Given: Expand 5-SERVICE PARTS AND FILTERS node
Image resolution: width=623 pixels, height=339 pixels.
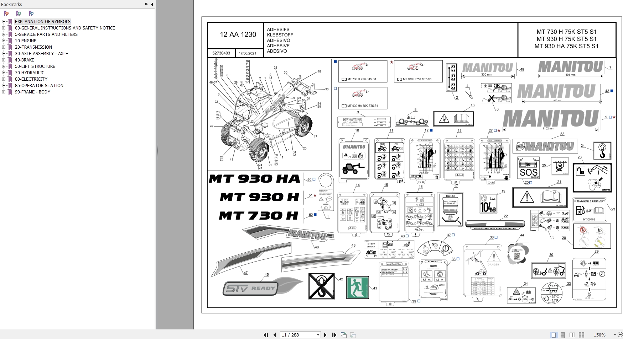Looking at the screenshot, I should click(4, 34).
